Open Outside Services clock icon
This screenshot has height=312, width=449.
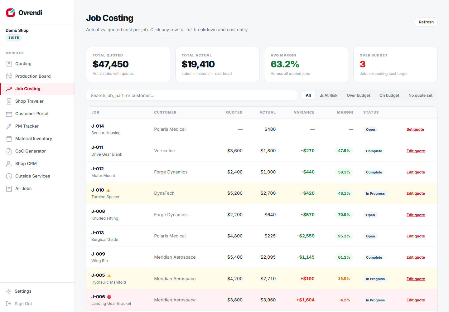[x=9, y=176]
